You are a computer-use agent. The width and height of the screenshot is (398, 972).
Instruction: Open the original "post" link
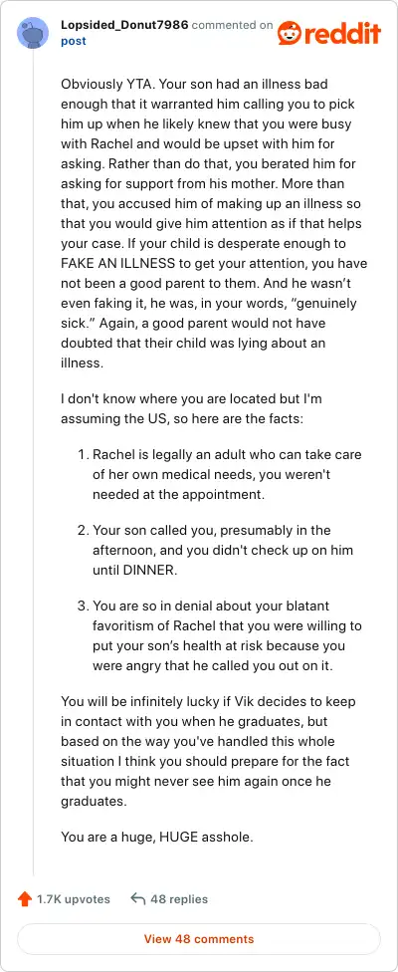point(73,42)
